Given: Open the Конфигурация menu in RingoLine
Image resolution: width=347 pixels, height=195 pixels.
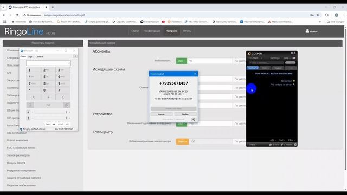Looking at the screenshot, I should (152, 31).
